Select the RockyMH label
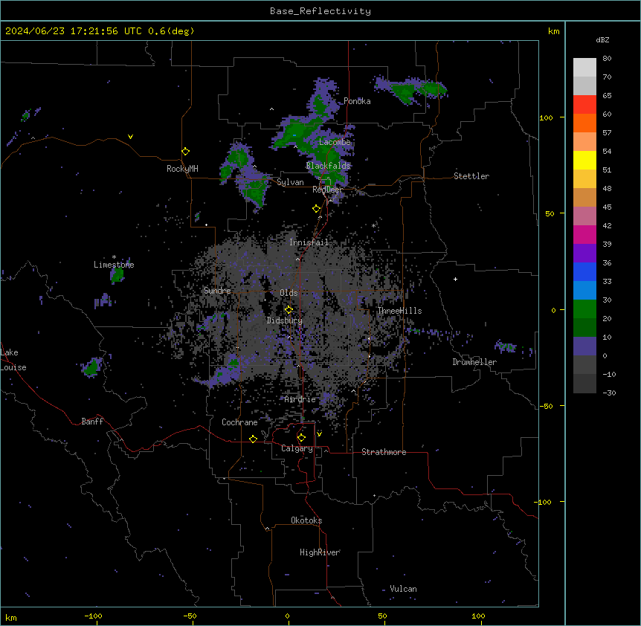 pyautogui.click(x=182, y=169)
